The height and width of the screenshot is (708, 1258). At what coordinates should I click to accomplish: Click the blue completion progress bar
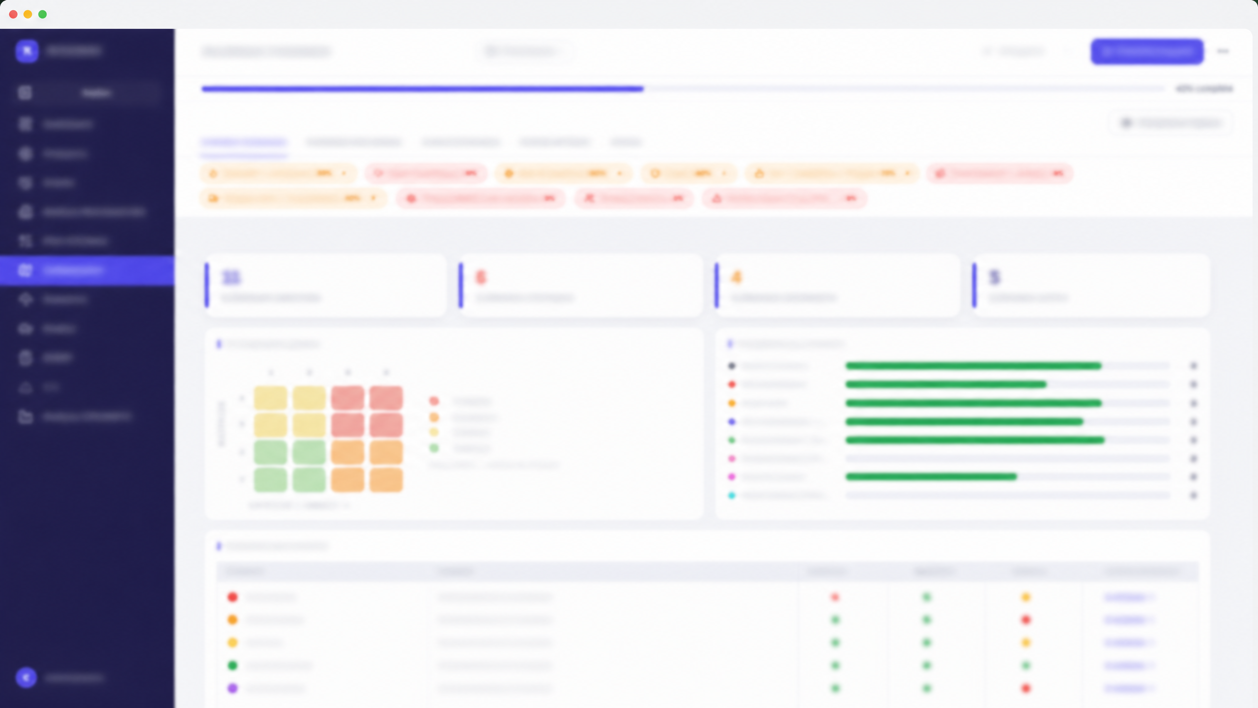point(683,89)
